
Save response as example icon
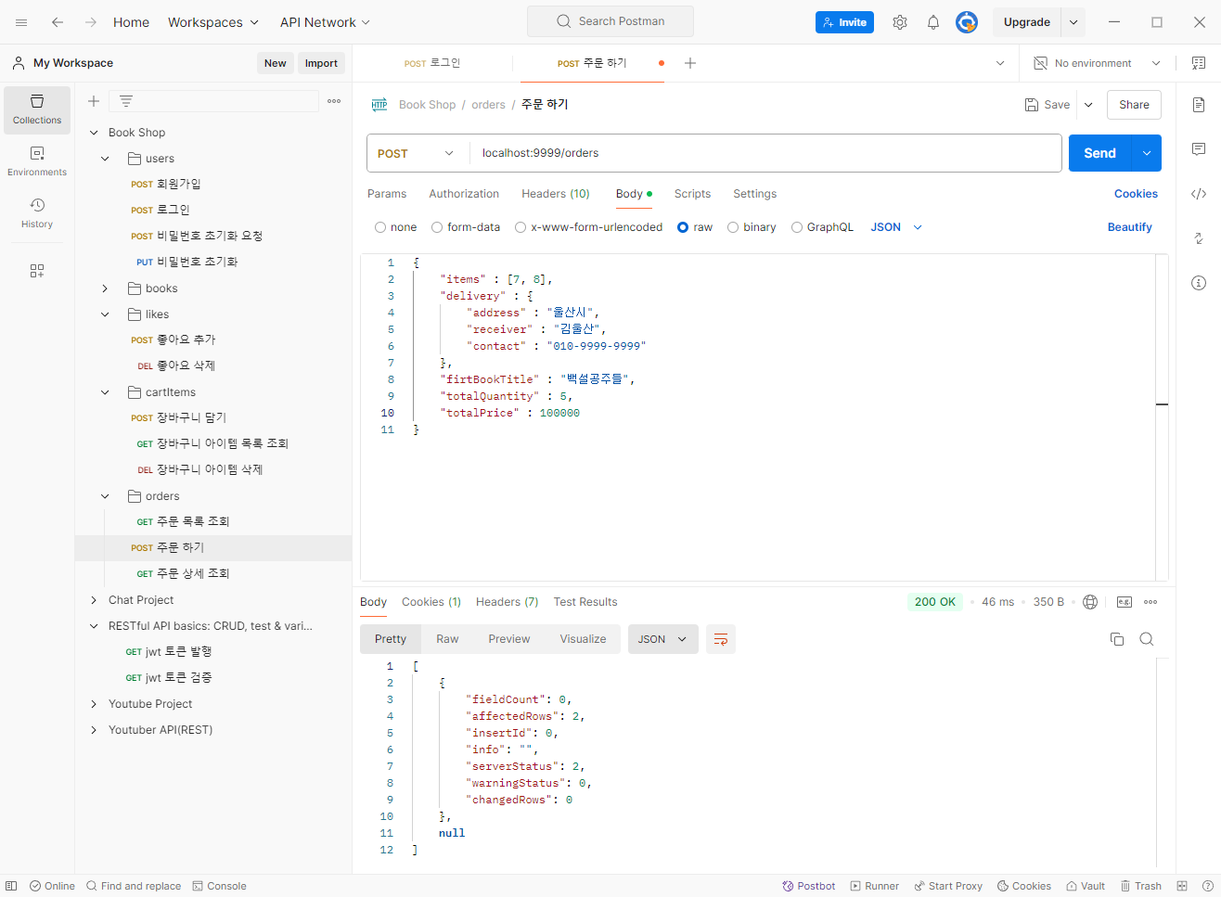click(x=1125, y=602)
